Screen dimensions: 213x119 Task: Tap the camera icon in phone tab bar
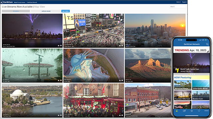coord(184,111)
